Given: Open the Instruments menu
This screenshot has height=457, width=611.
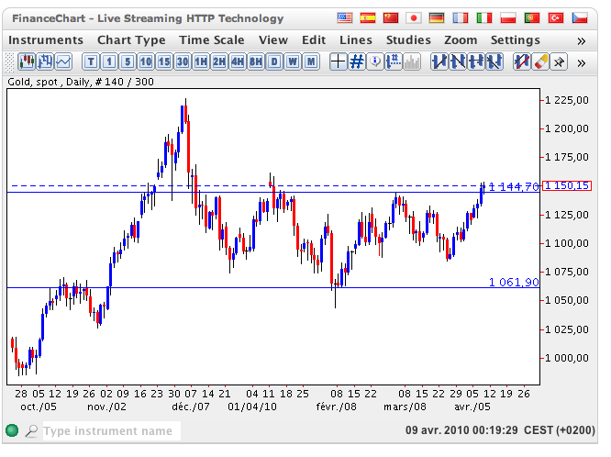Looking at the screenshot, I should point(45,40).
